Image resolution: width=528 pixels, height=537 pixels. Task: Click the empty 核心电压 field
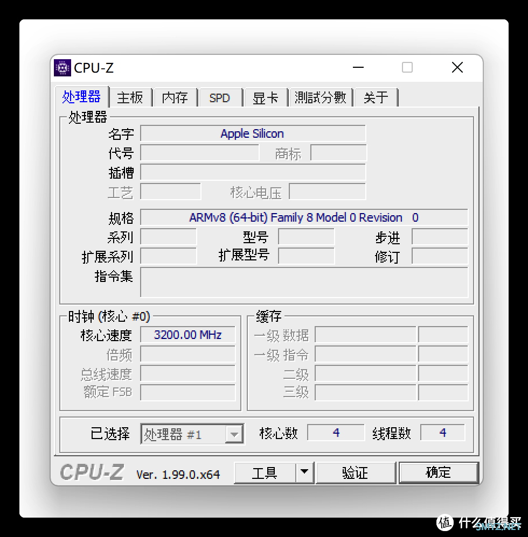click(327, 192)
